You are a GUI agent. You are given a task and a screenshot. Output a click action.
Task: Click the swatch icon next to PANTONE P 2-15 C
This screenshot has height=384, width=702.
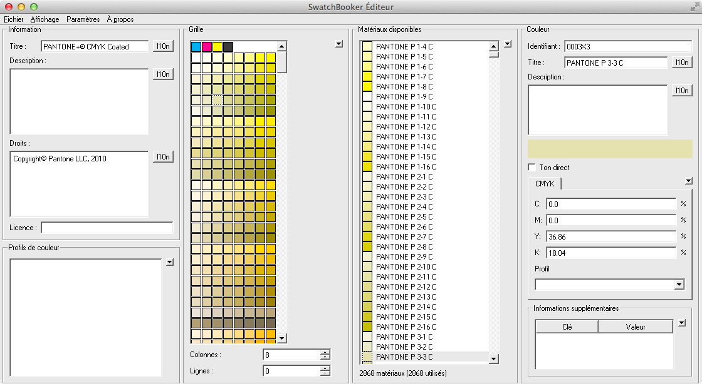pyautogui.click(x=367, y=317)
